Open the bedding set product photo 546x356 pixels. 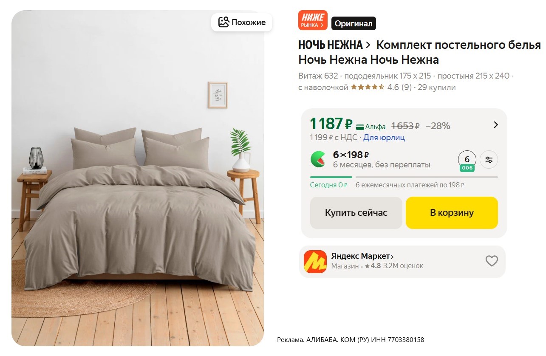[x=138, y=178]
